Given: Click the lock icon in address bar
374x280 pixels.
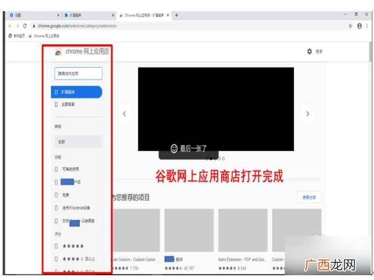Looking at the screenshot, I should (x=34, y=26).
